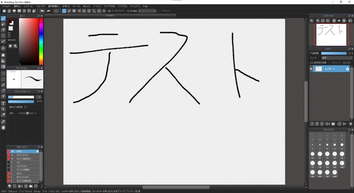Choose brush size 100 preset
The height and width of the screenshot is (193, 354).
click(320, 164)
